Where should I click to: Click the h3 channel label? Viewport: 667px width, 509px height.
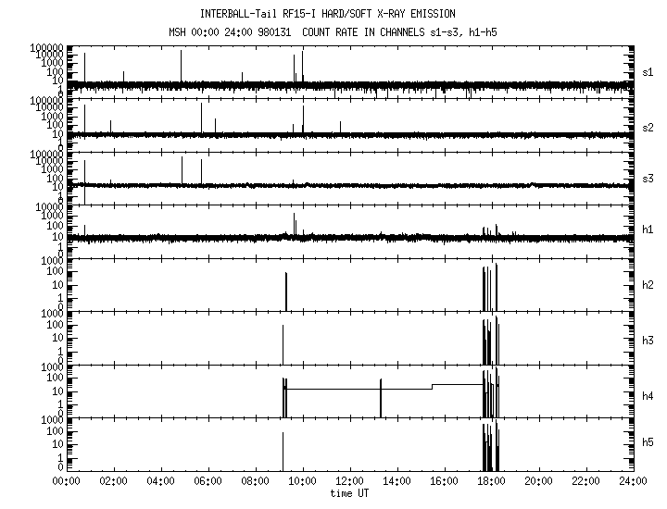[x=648, y=341]
